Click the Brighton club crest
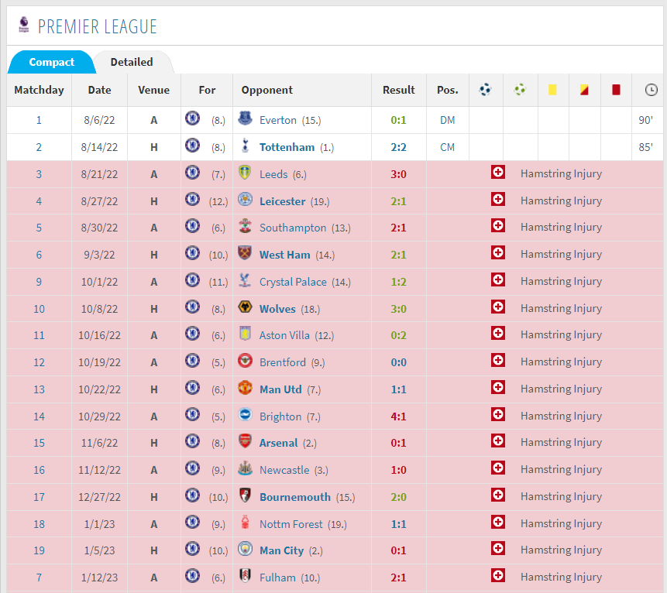 (x=245, y=414)
